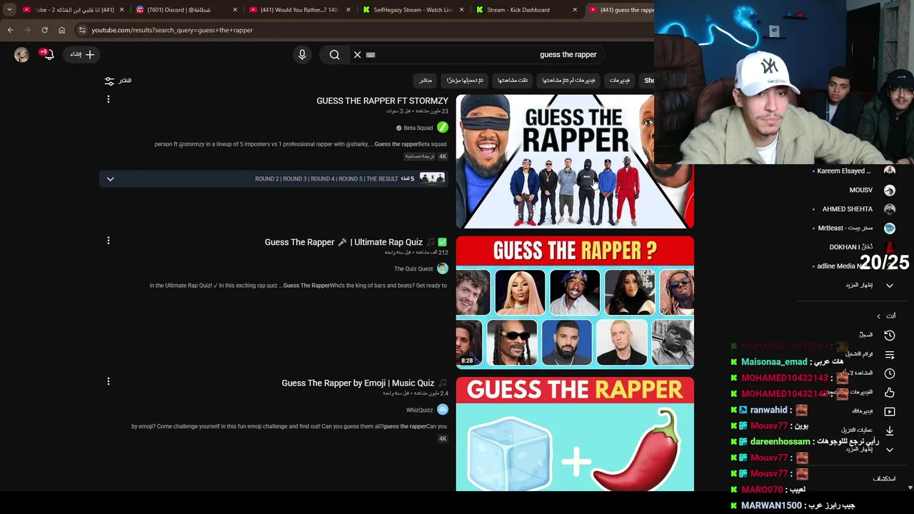Click the Beta Squad channel avatar
Screen dimensions: 914x514
[443, 128]
